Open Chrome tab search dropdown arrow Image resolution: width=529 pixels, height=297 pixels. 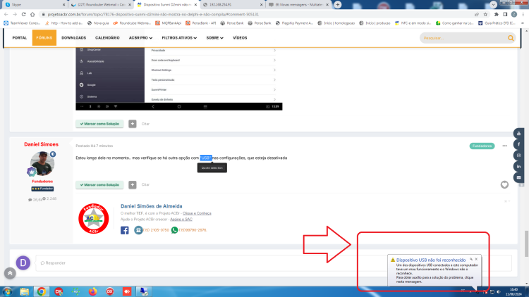point(493,5)
